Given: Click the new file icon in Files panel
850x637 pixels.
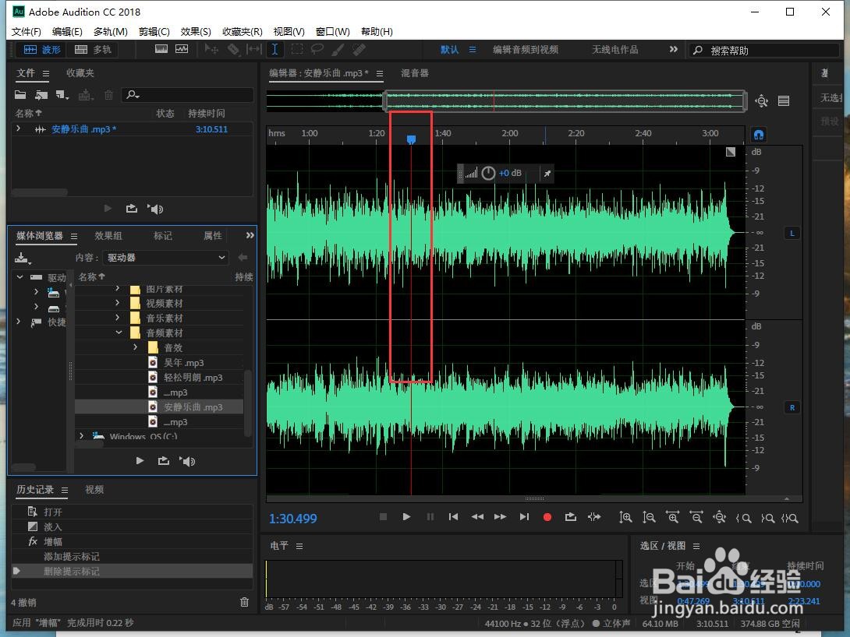Looking at the screenshot, I should (x=62, y=95).
